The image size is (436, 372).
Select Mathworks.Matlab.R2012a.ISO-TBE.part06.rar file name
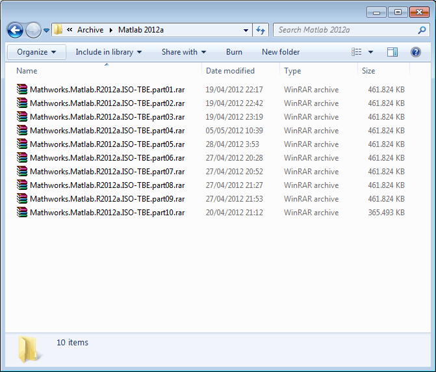pyautogui.click(x=107, y=158)
